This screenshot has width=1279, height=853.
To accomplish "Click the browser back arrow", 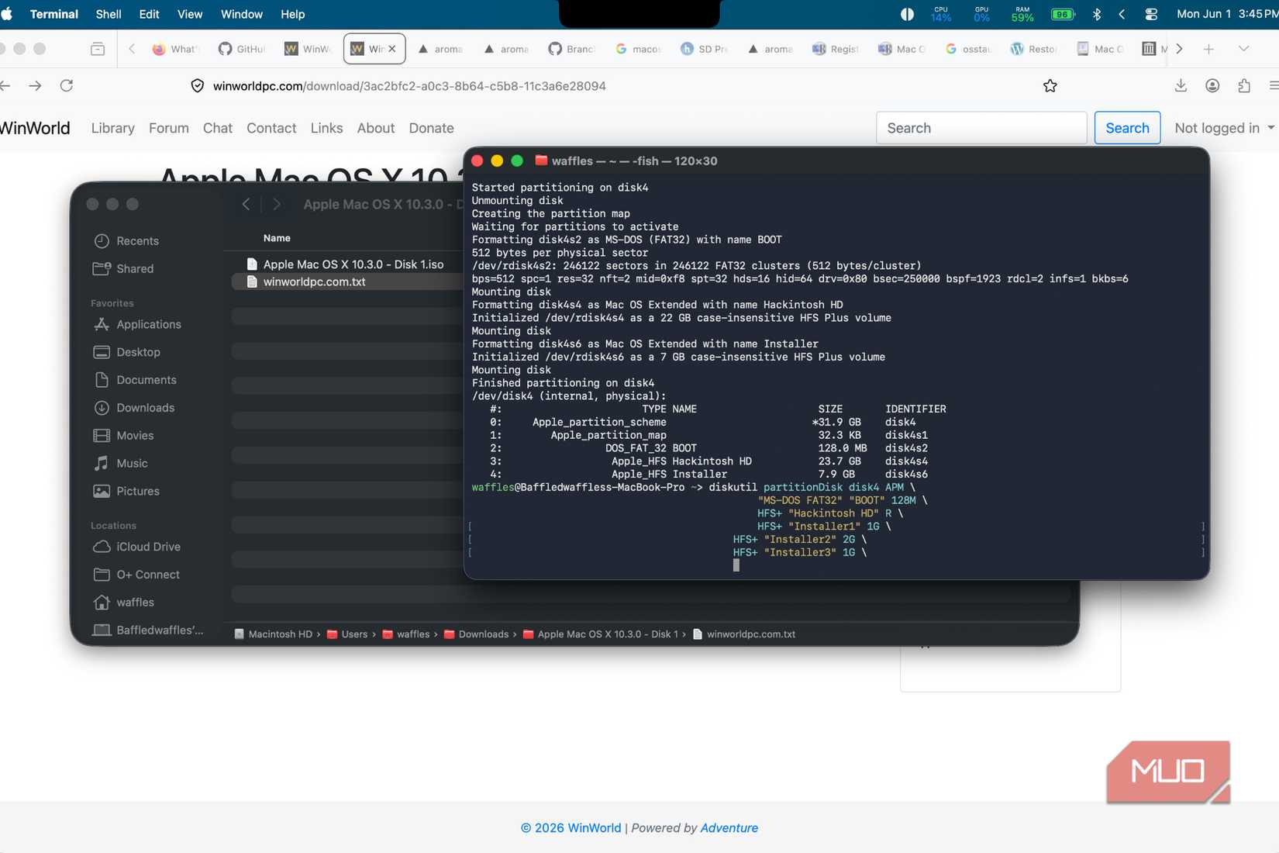I will coord(5,85).
